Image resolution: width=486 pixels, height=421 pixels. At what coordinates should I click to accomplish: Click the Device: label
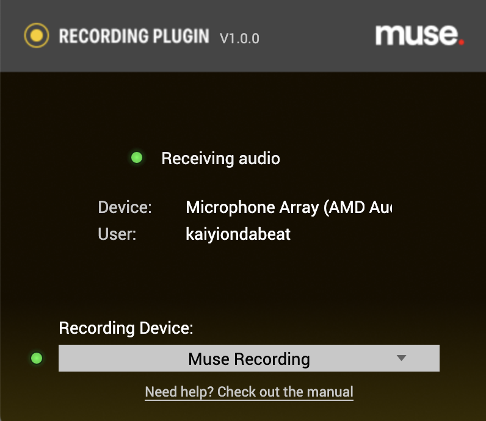tap(125, 207)
